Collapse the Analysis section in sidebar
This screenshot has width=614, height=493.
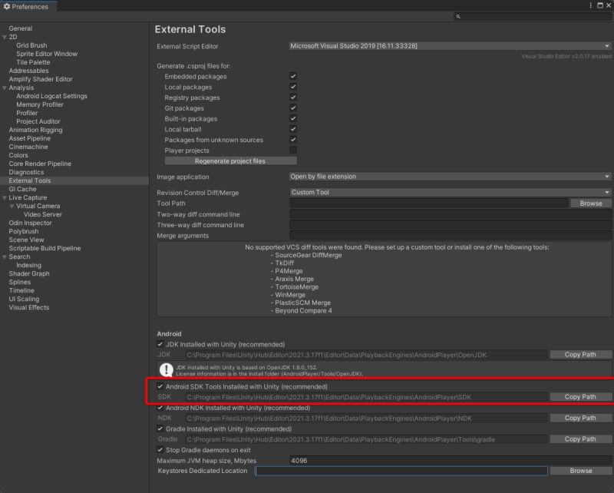(6, 87)
